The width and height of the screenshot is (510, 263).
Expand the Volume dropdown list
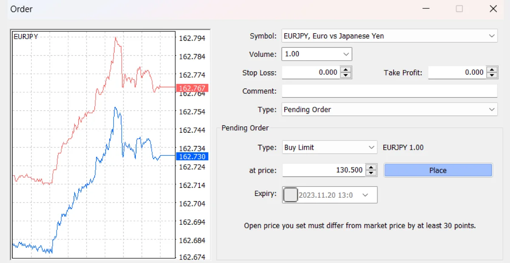[346, 54]
